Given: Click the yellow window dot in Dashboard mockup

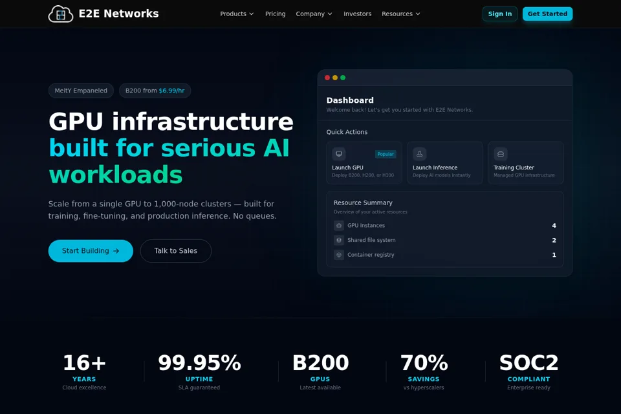Looking at the screenshot, I should click(335, 78).
